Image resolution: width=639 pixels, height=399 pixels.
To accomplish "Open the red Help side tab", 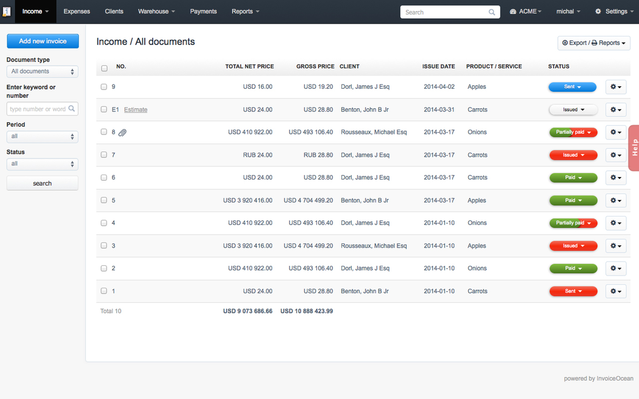I will coord(634,148).
